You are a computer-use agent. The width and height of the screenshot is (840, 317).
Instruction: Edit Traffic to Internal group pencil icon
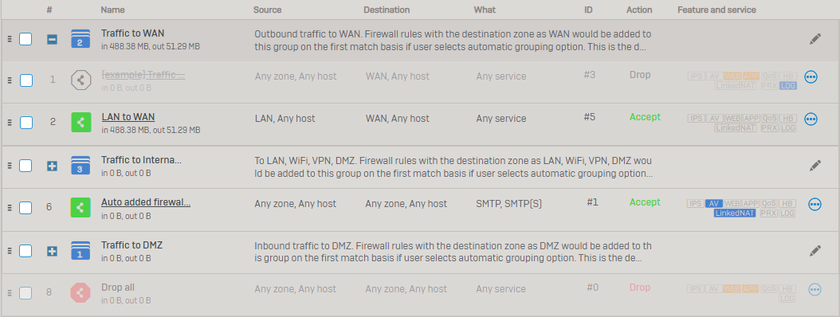click(814, 165)
